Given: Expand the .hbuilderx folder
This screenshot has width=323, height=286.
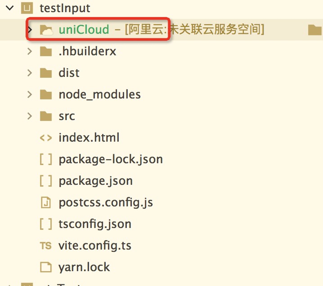Looking at the screenshot, I should click(30, 51).
